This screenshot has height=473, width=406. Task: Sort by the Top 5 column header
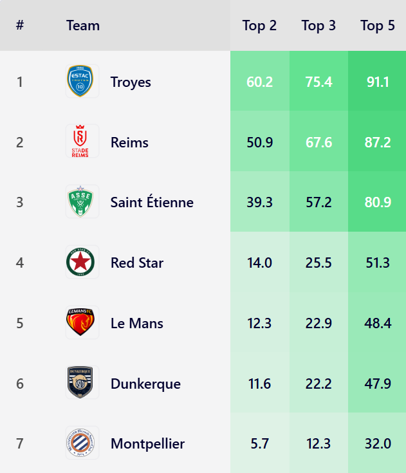click(378, 26)
